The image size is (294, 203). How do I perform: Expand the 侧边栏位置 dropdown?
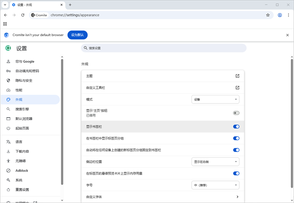click(215, 161)
